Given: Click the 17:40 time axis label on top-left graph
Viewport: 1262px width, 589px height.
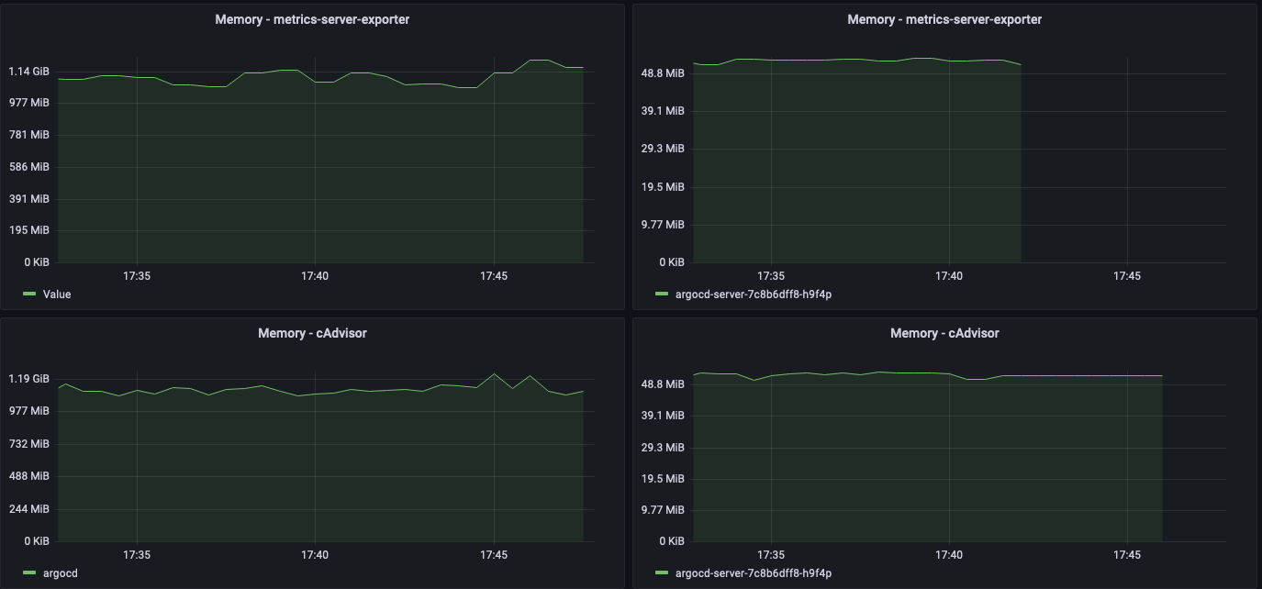Looking at the screenshot, I should [x=316, y=275].
